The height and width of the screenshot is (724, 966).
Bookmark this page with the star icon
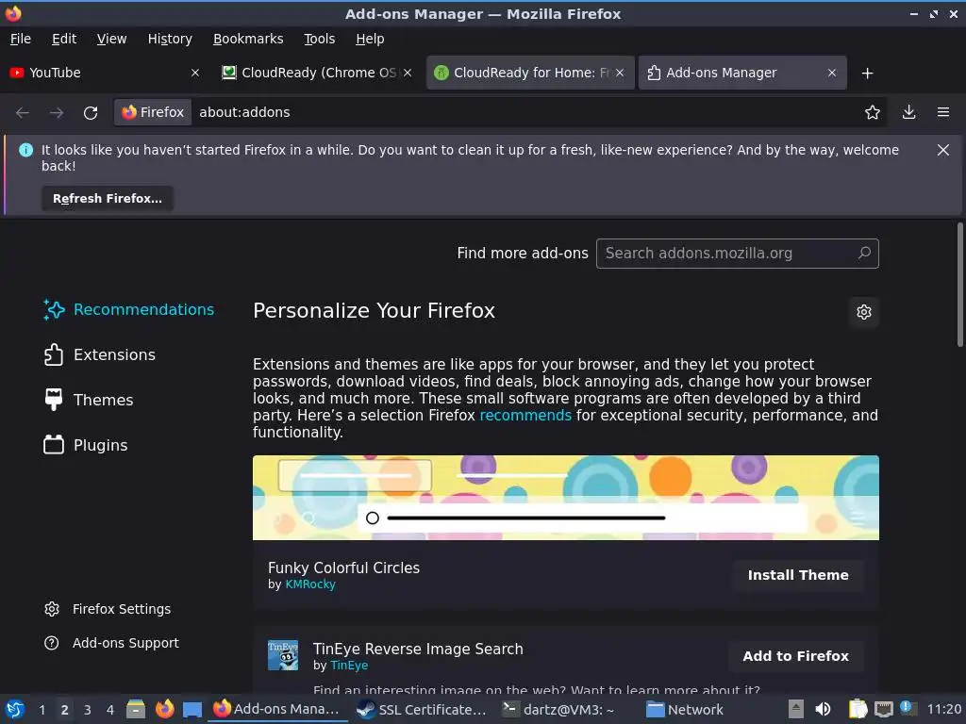(873, 112)
